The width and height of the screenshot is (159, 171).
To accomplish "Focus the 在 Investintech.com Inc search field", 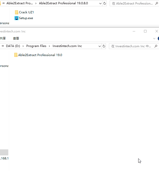I will 131,46.
